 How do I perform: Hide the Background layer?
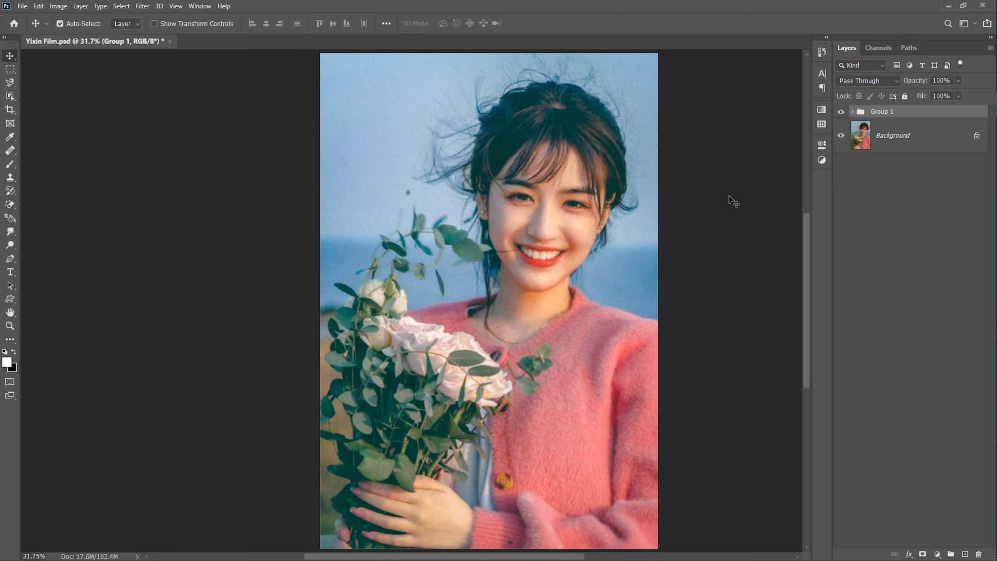[841, 135]
